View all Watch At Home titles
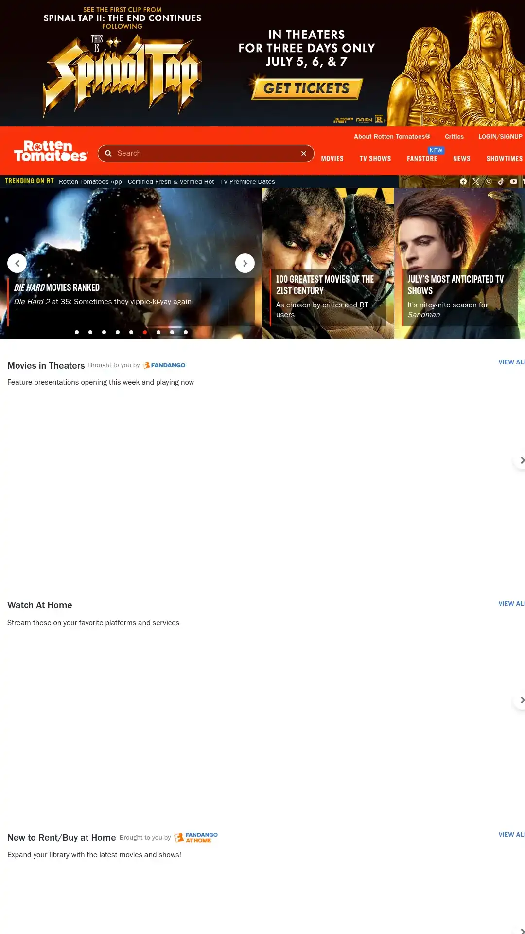 (511, 604)
